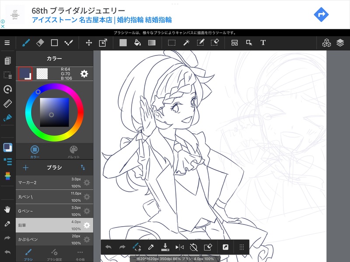Click the redo arrow in left sidebar

pyautogui.click(x=7, y=238)
